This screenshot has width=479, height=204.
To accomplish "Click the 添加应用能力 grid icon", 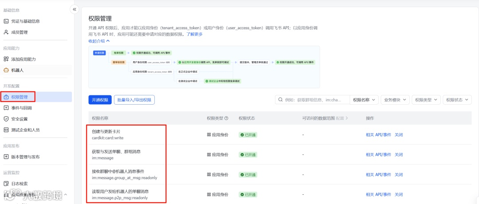I will click(x=6, y=59).
